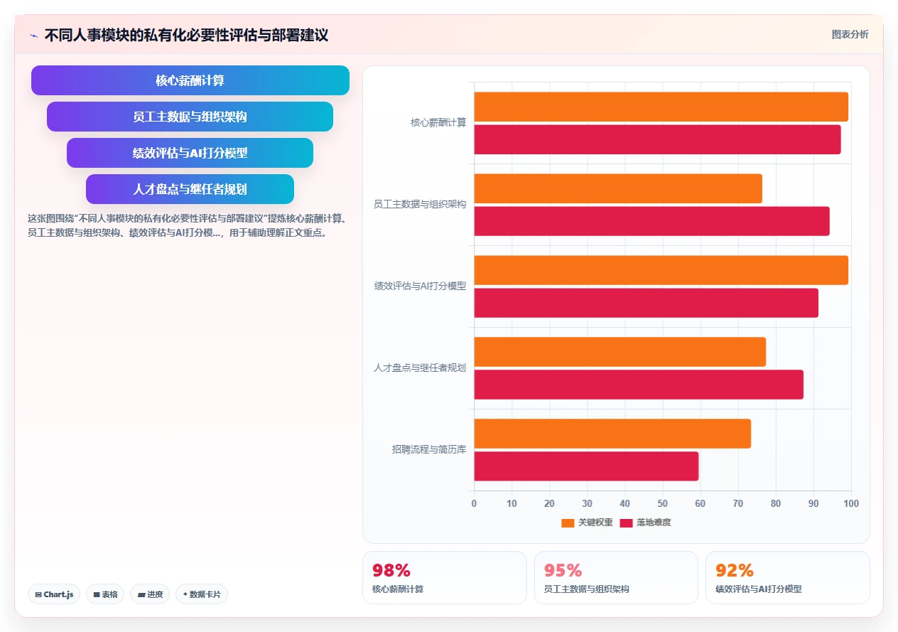This screenshot has height=632, width=898.
Task: Click the page title 不同人事模块的私有化必要性评估与部署建议
Action: click(x=187, y=35)
